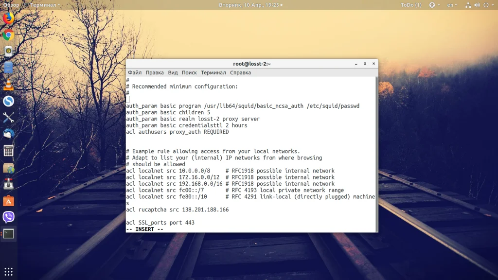
Task: Click the 'auth_param basic children 5' line
Action: [168, 112]
